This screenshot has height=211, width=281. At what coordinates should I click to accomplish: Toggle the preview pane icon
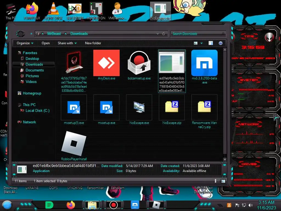[211, 43]
